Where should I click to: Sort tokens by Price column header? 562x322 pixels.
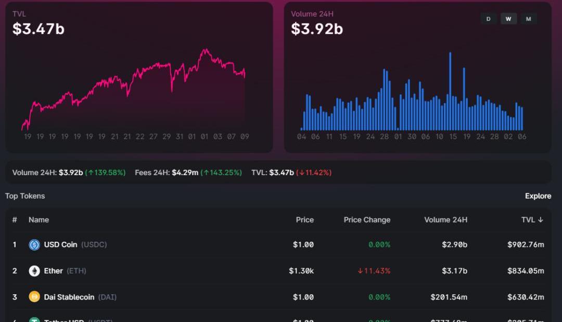[x=304, y=220]
